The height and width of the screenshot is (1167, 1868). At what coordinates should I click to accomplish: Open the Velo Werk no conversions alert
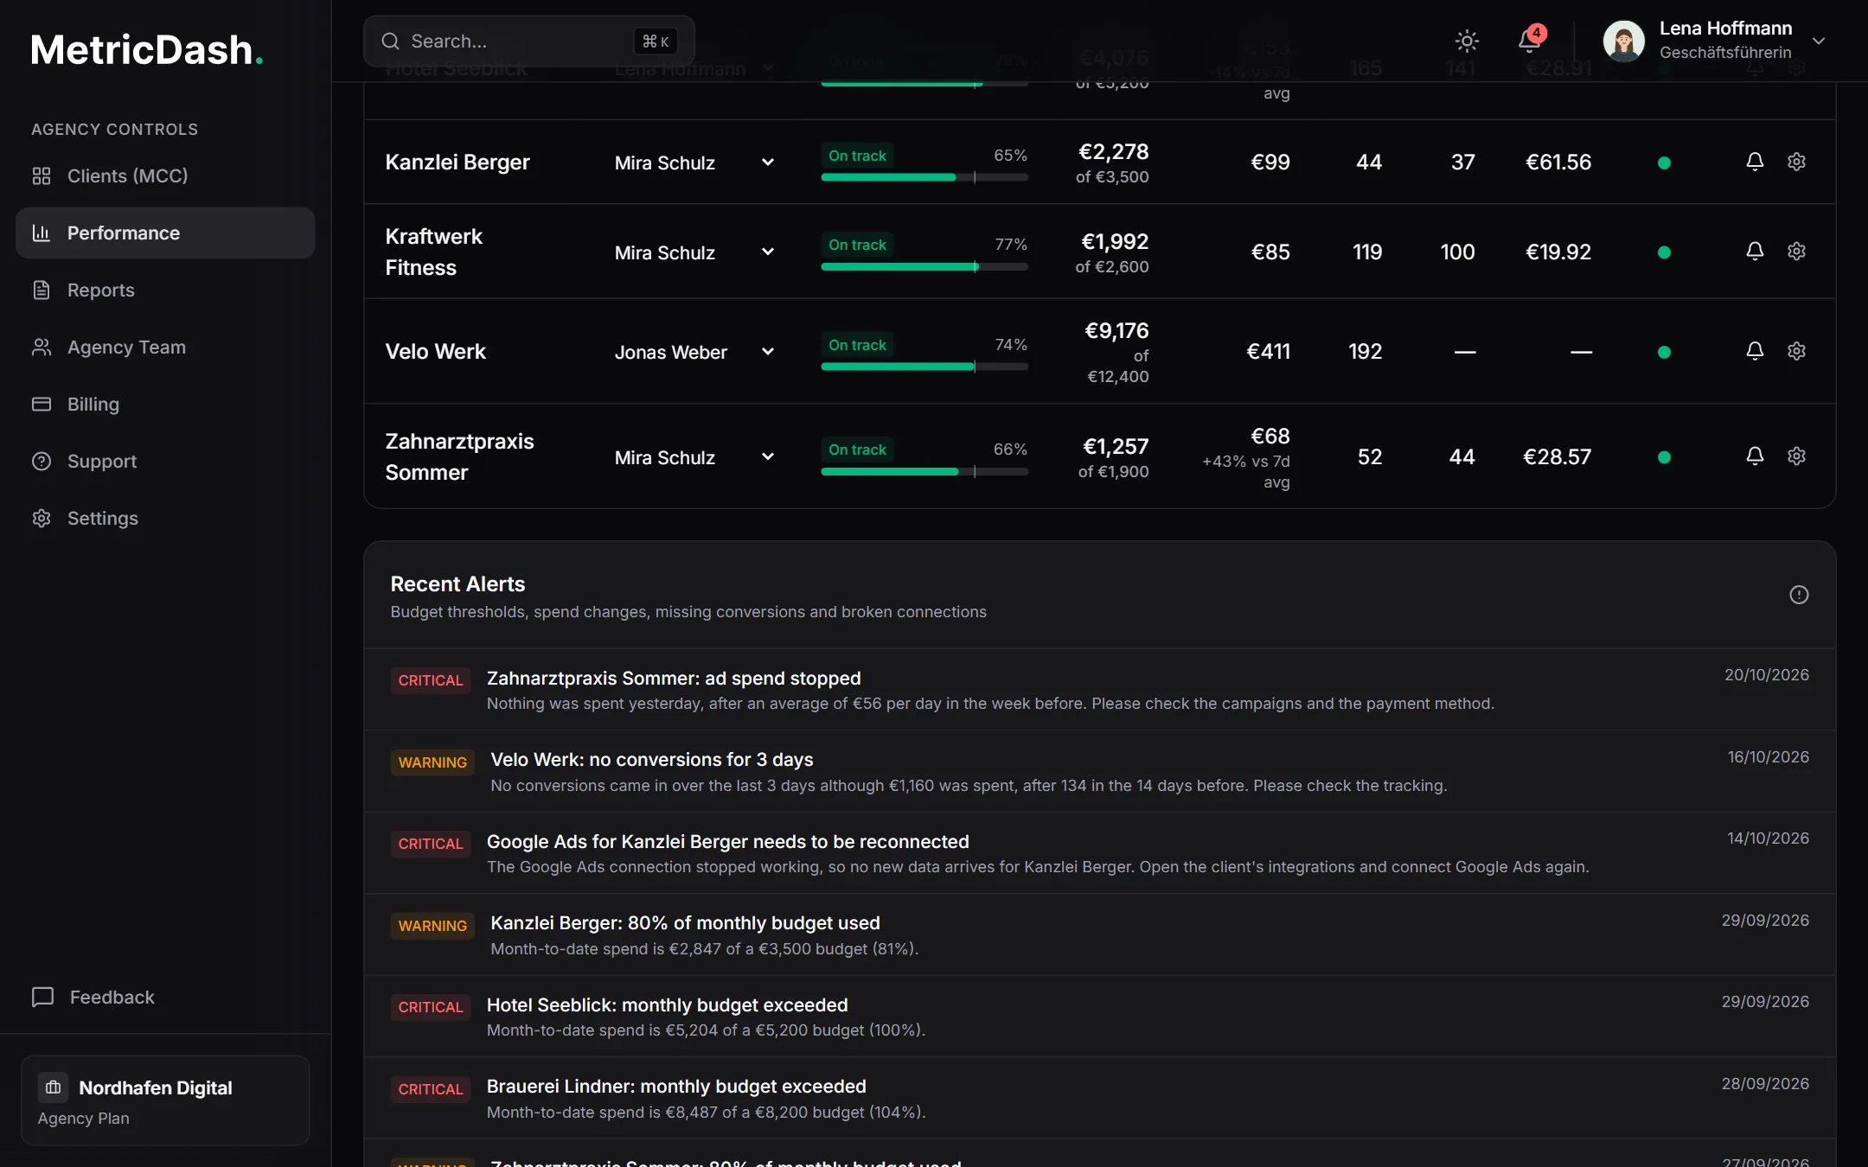point(1099,771)
